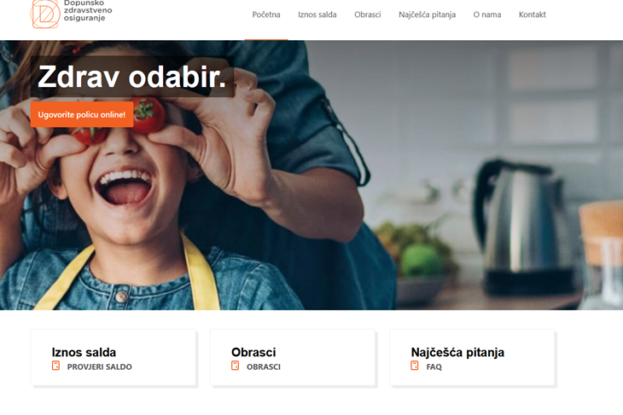The height and width of the screenshot is (415, 623).
Task: Click the Iznos salda card heading
Action: (84, 352)
